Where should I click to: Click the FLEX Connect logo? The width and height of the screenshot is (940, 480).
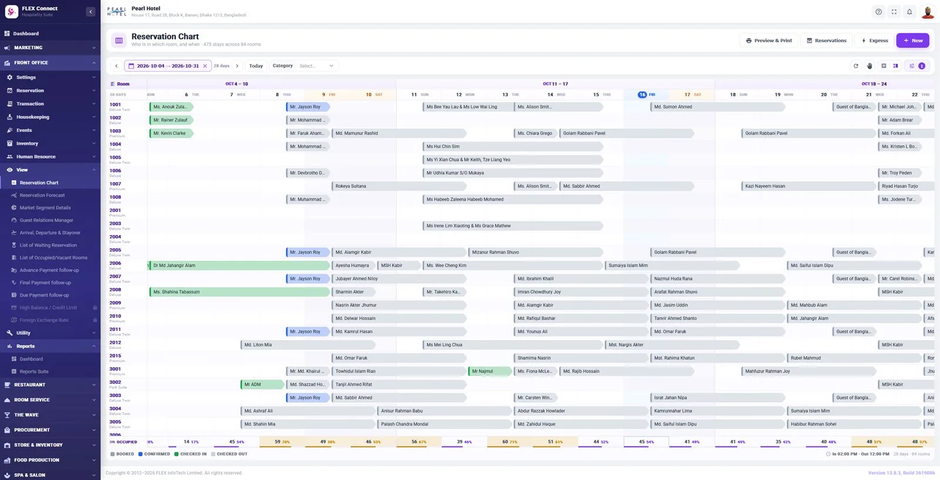point(11,11)
